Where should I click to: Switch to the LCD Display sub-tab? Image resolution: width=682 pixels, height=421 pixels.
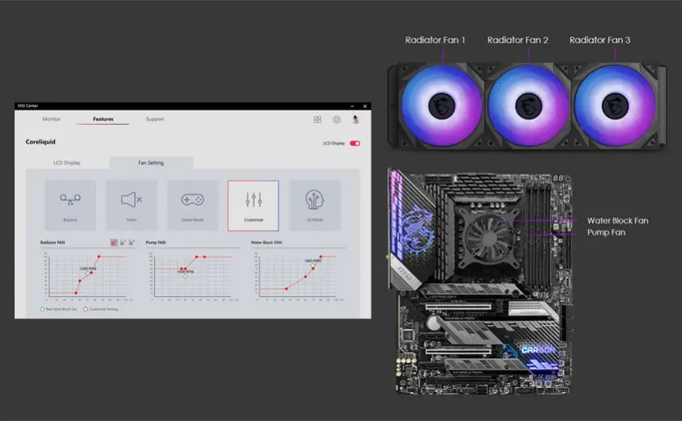pos(67,163)
